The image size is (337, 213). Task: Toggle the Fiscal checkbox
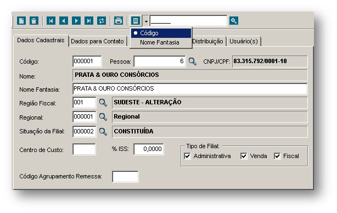click(277, 156)
